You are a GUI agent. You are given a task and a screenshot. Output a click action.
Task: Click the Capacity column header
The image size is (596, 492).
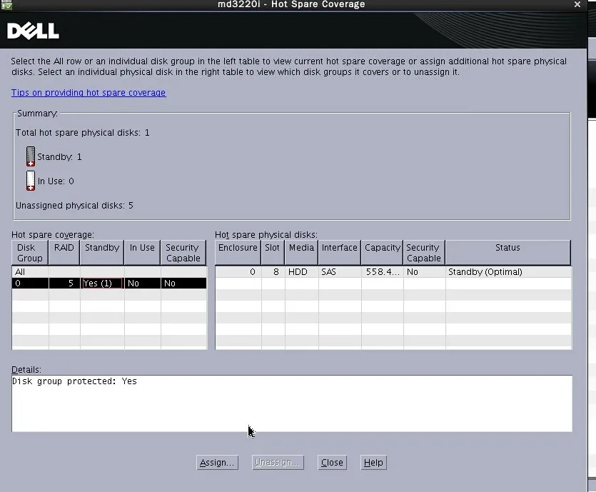coord(383,253)
